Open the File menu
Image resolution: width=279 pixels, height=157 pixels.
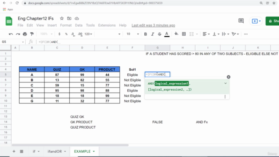[20, 25]
